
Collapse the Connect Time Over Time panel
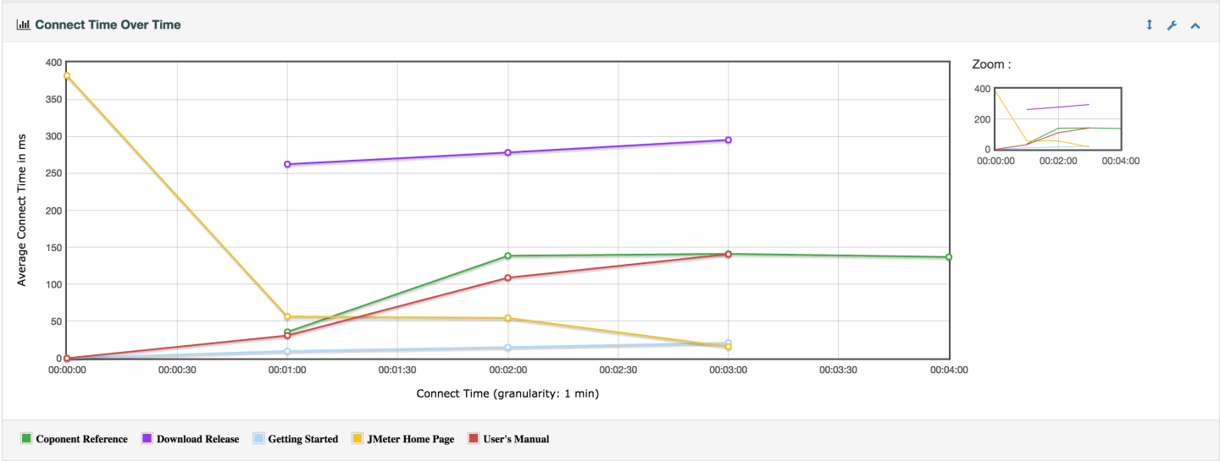click(x=1195, y=25)
